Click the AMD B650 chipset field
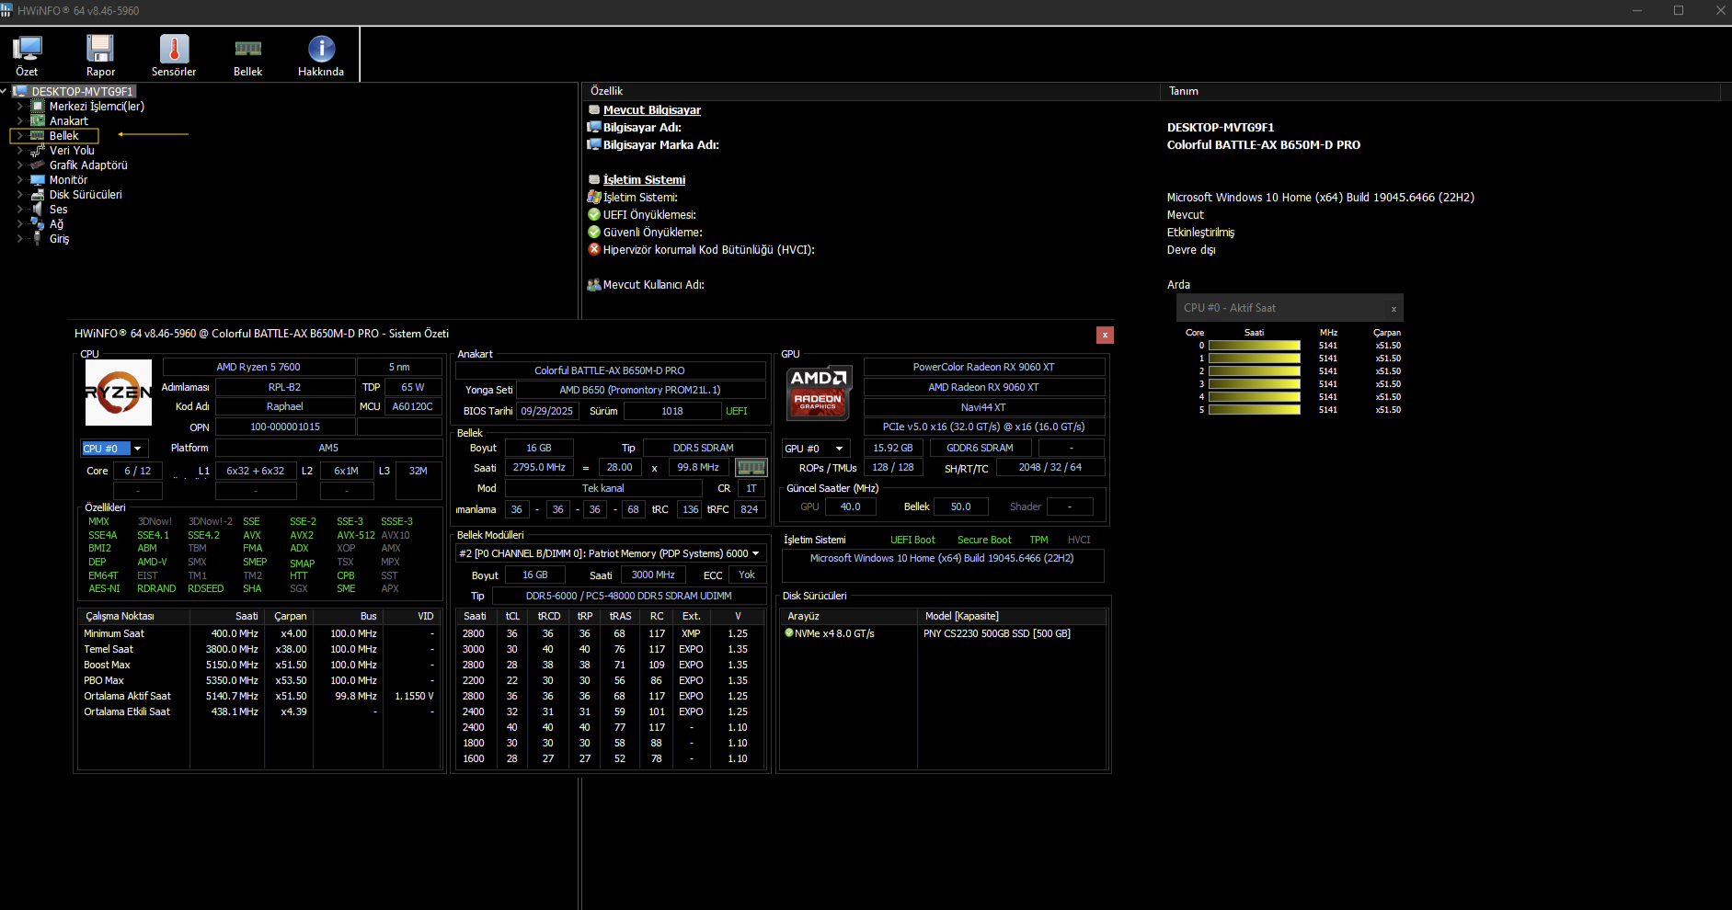Viewport: 1732px width, 910px height. click(640, 390)
